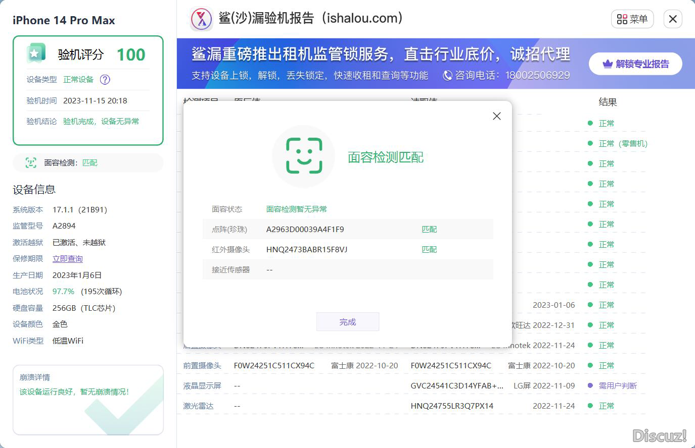The width and height of the screenshot is (695, 448).
Task: Click production date 2023年1月6日
Action: point(77,275)
